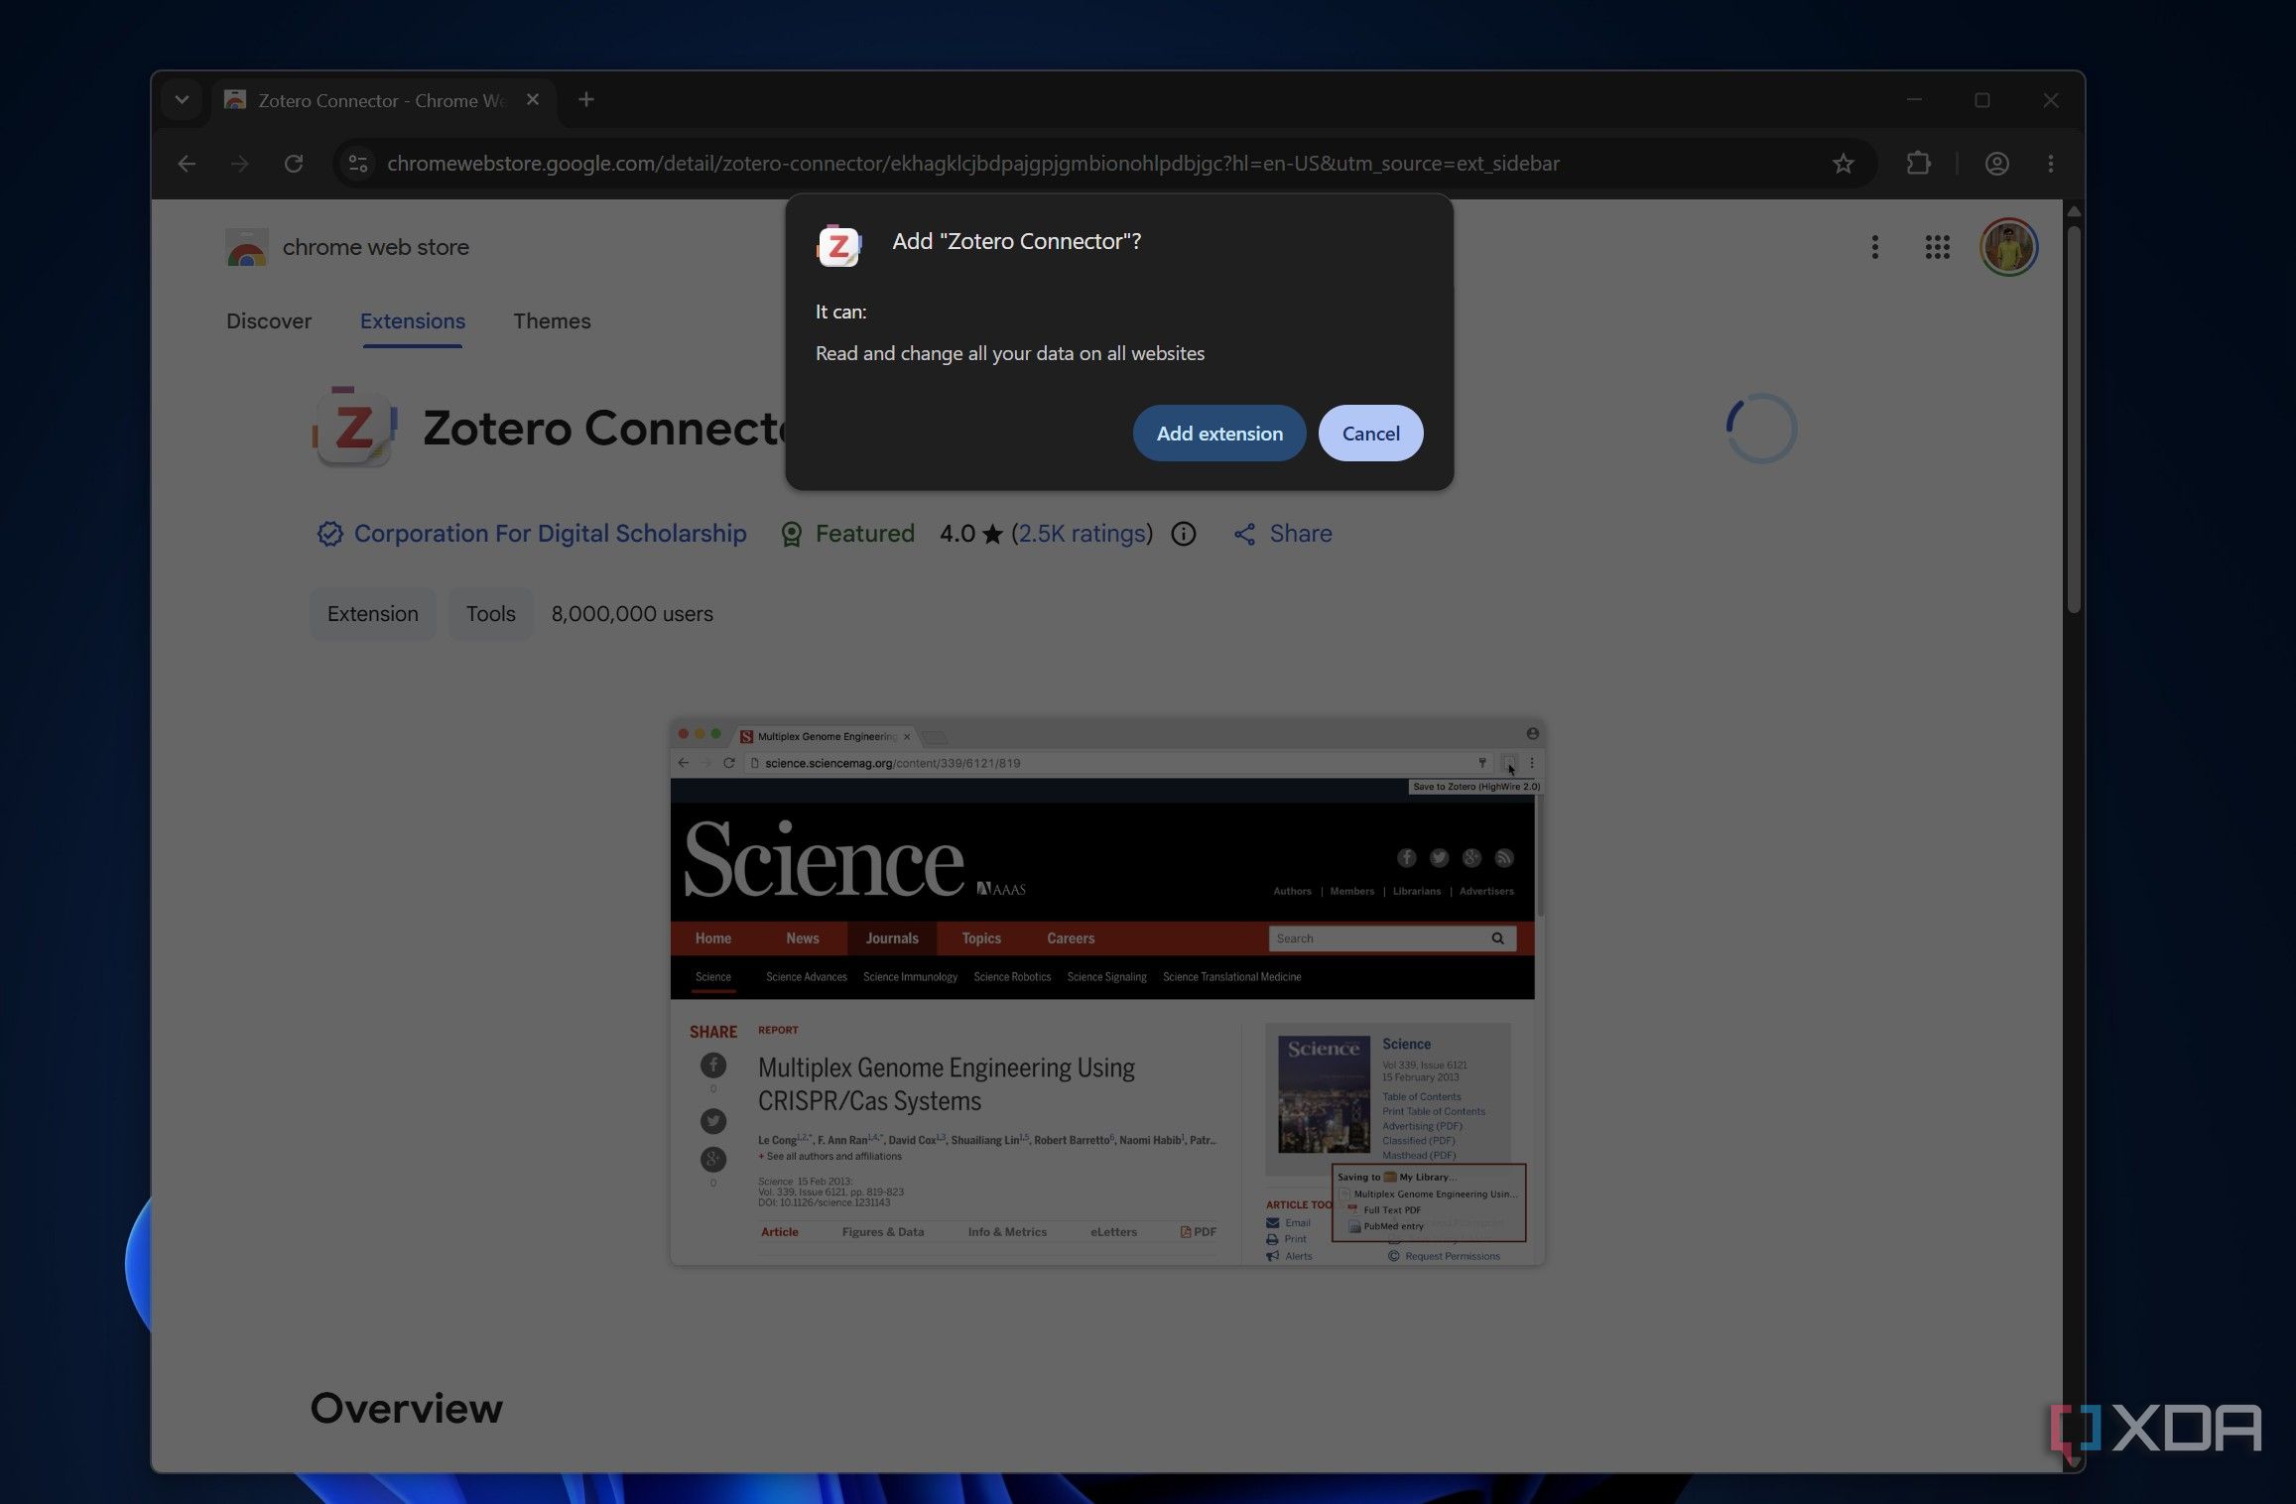Open the Extensions puzzle icon
This screenshot has height=1504, width=2296.
pos(1919,164)
